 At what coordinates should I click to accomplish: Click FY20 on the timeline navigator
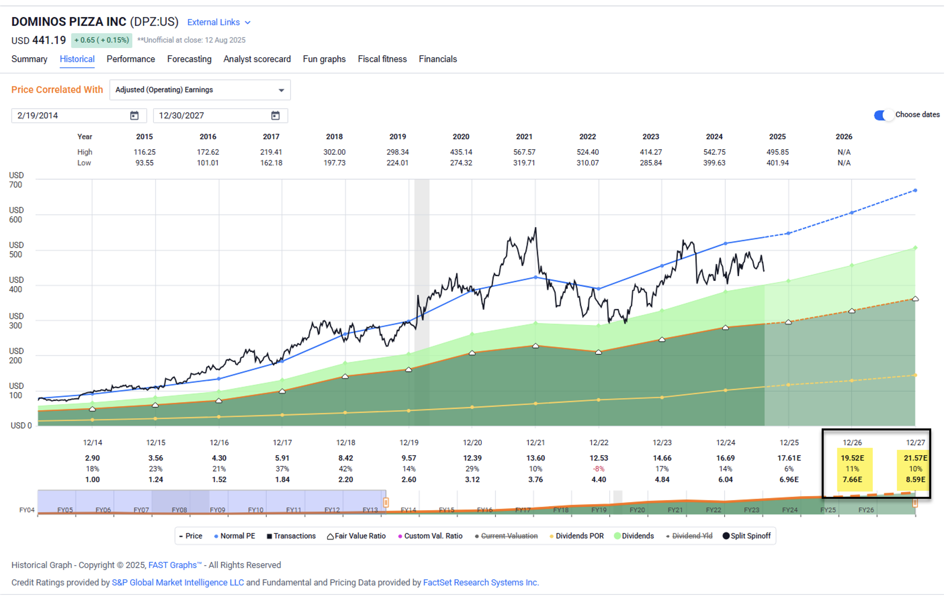click(637, 510)
